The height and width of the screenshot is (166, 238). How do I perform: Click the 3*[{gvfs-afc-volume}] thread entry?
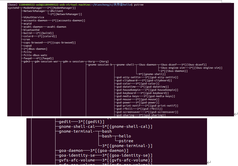[127, 160]
